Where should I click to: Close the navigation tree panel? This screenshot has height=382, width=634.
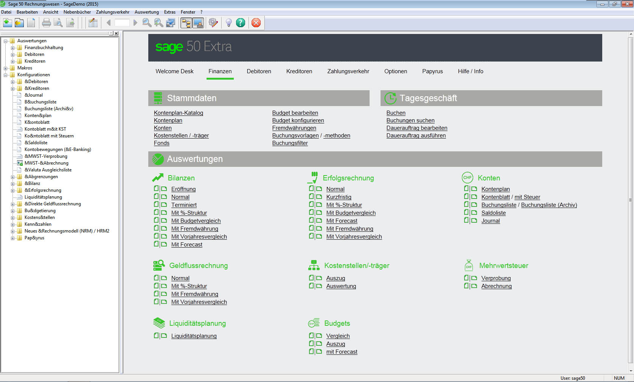(x=116, y=33)
